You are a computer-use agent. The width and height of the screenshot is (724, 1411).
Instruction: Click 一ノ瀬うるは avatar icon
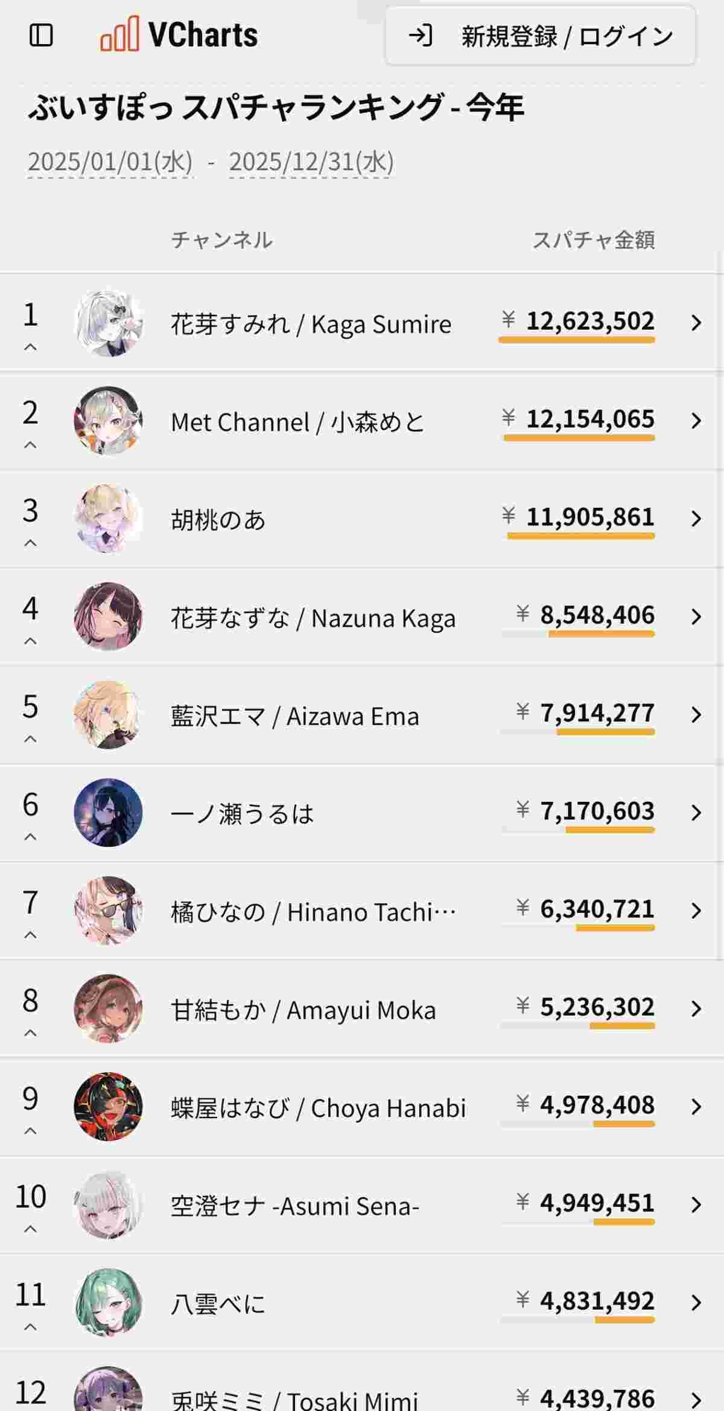pos(109,813)
